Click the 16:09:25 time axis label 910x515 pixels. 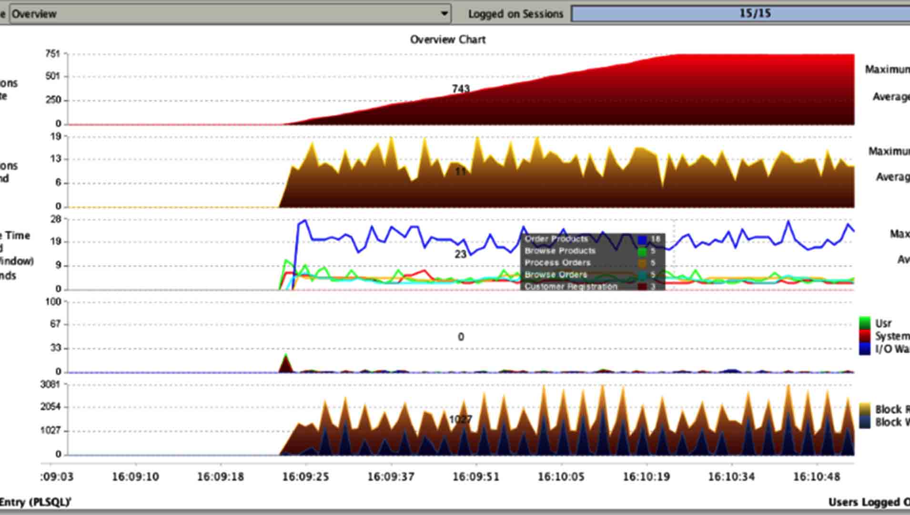[x=305, y=477]
